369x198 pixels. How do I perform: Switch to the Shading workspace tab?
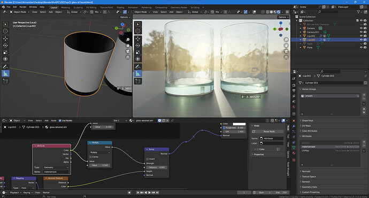click(120, 7)
